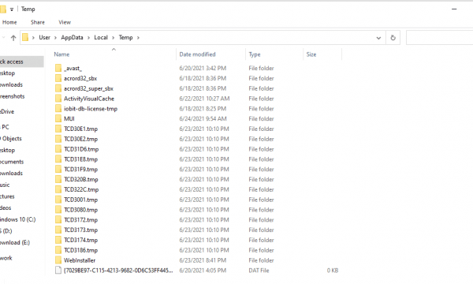Expand chevron after Temp breadcrumb
This screenshot has width=473, height=284.
click(x=138, y=38)
